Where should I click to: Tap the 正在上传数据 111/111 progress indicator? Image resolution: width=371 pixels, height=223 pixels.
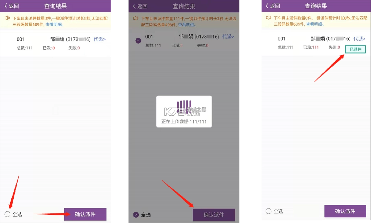click(184, 122)
